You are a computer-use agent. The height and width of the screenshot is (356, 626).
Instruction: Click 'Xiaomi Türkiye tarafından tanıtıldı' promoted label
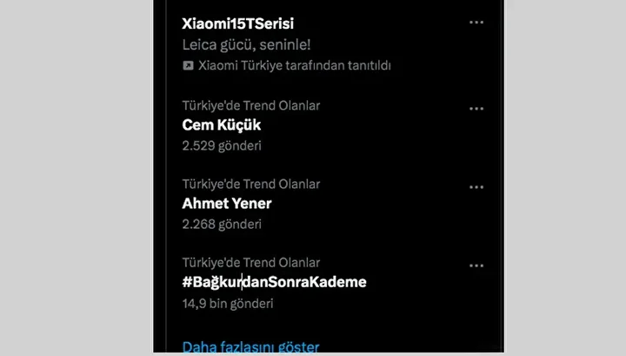[295, 65]
